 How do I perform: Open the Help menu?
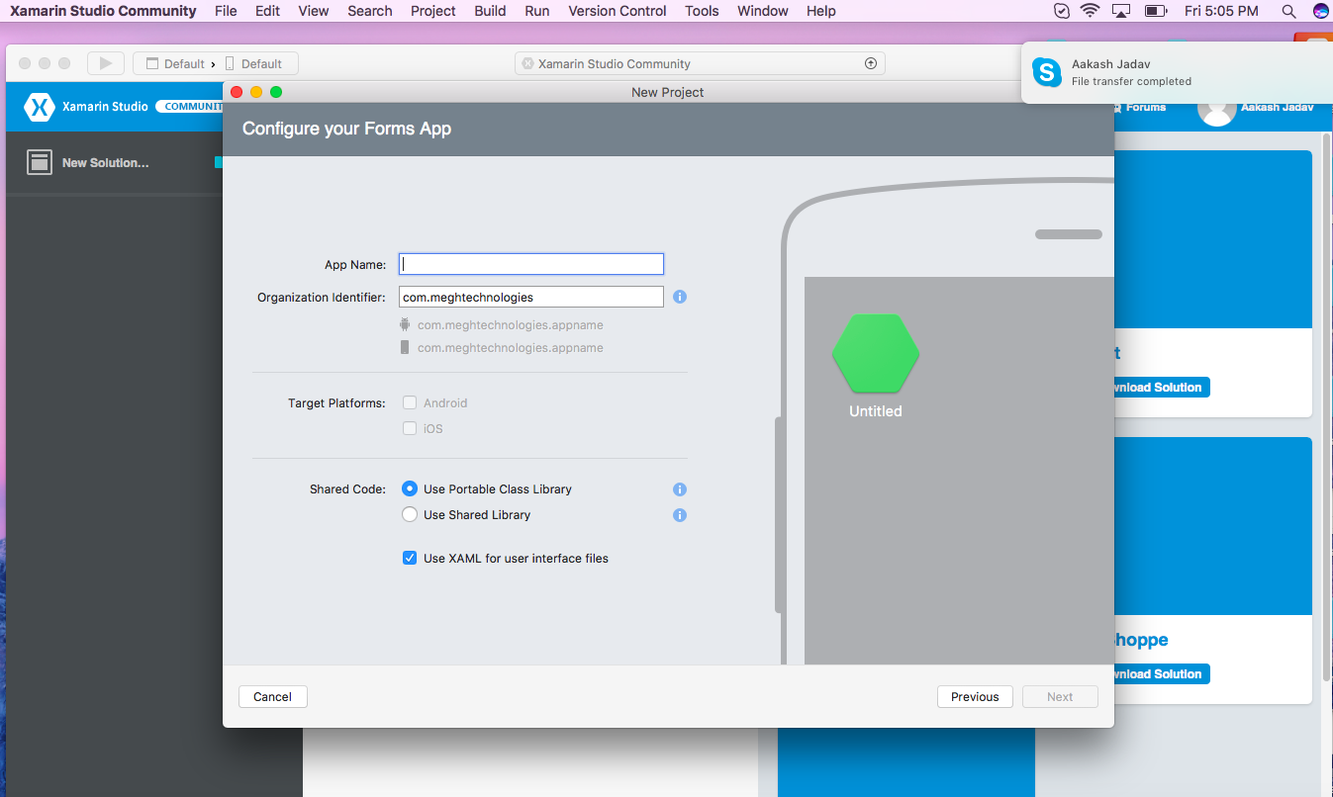pos(821,11)
